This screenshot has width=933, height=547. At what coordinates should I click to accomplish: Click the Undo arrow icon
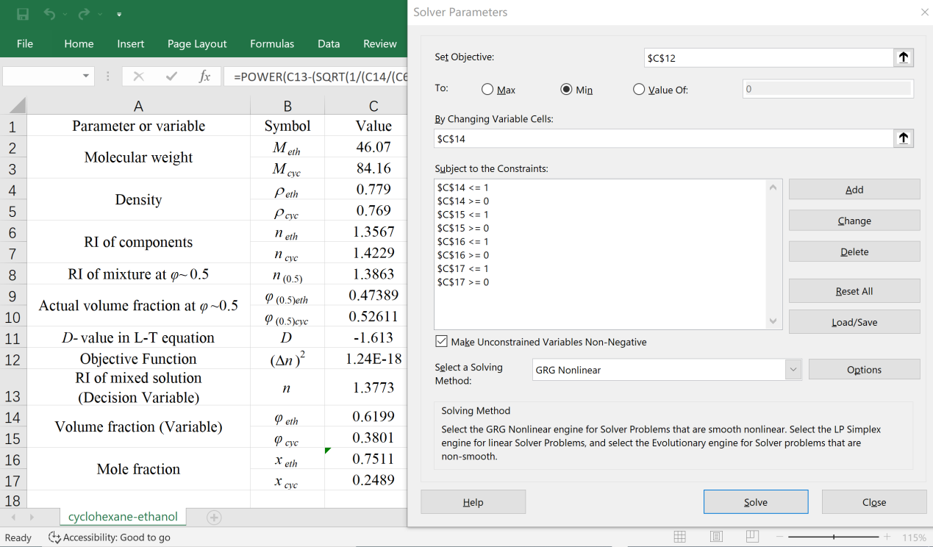49,14
